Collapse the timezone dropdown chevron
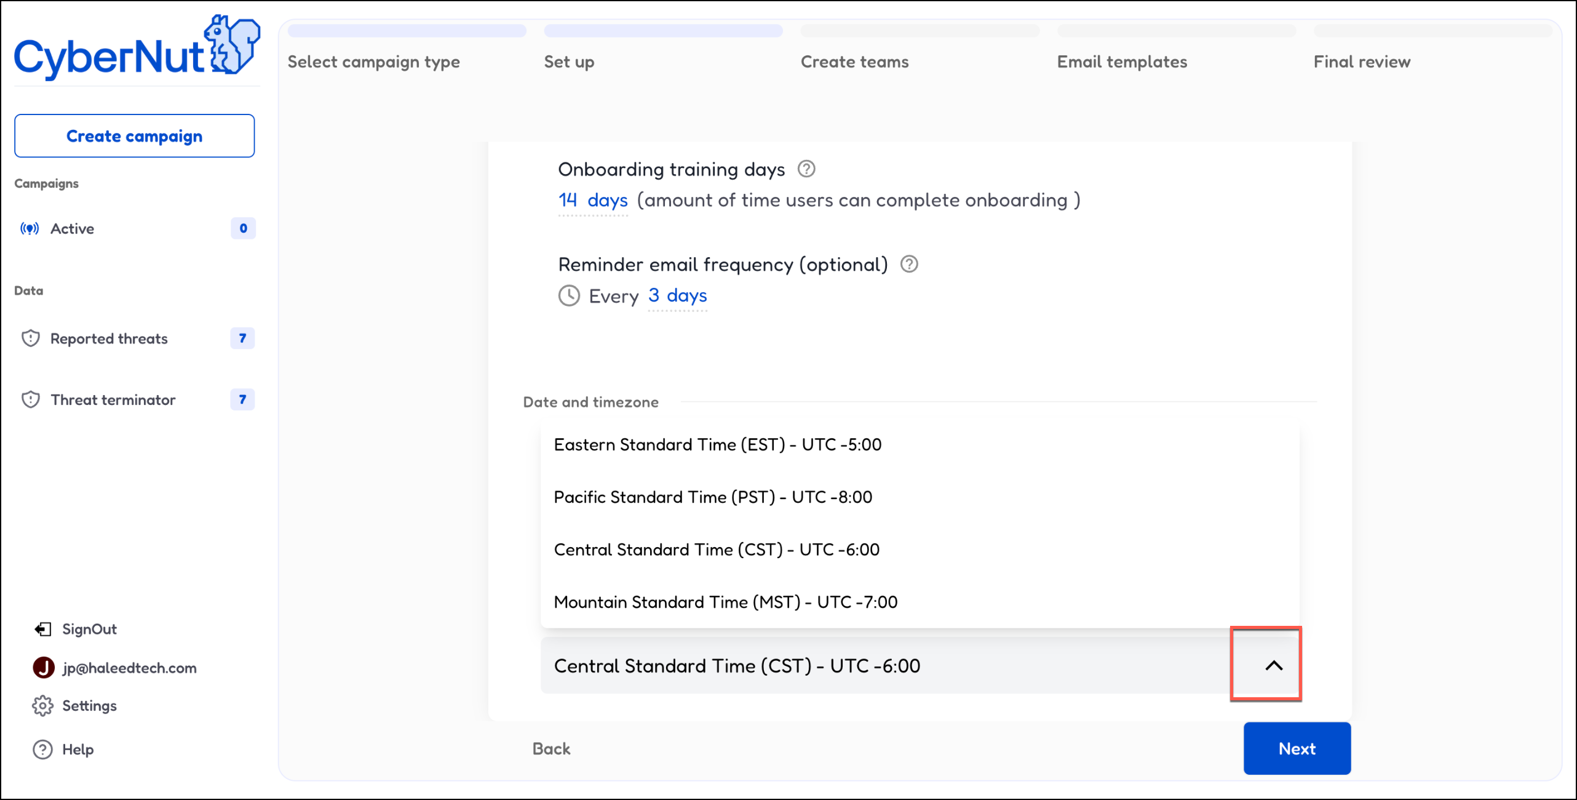 1274,666
